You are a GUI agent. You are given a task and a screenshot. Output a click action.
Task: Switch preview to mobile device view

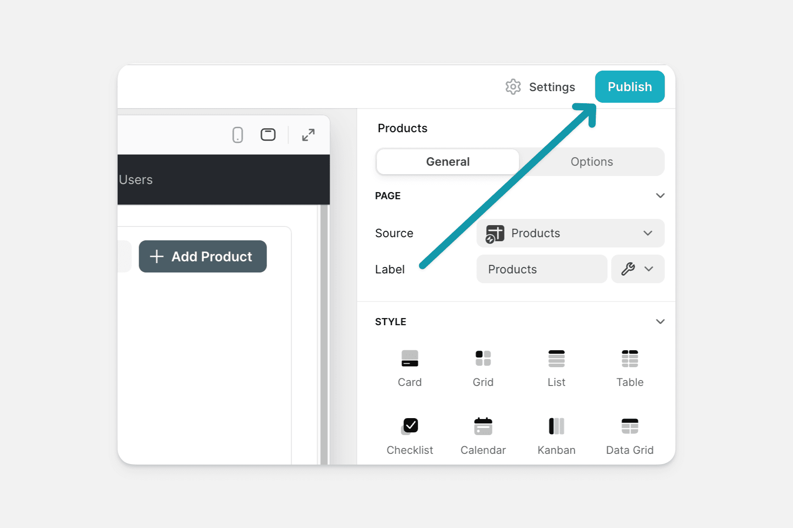click(237, 135)
